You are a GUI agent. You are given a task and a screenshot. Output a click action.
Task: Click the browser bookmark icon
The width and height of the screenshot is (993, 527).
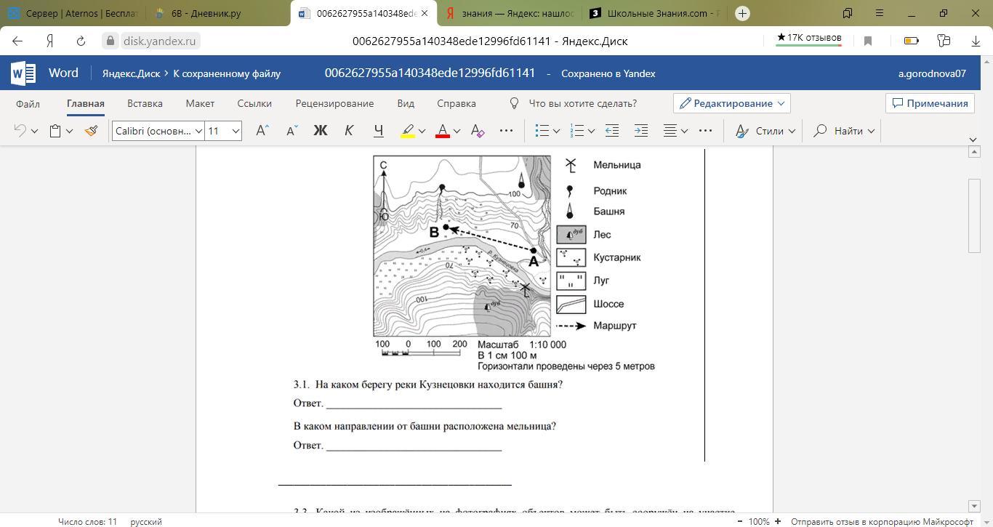(867, 41)
